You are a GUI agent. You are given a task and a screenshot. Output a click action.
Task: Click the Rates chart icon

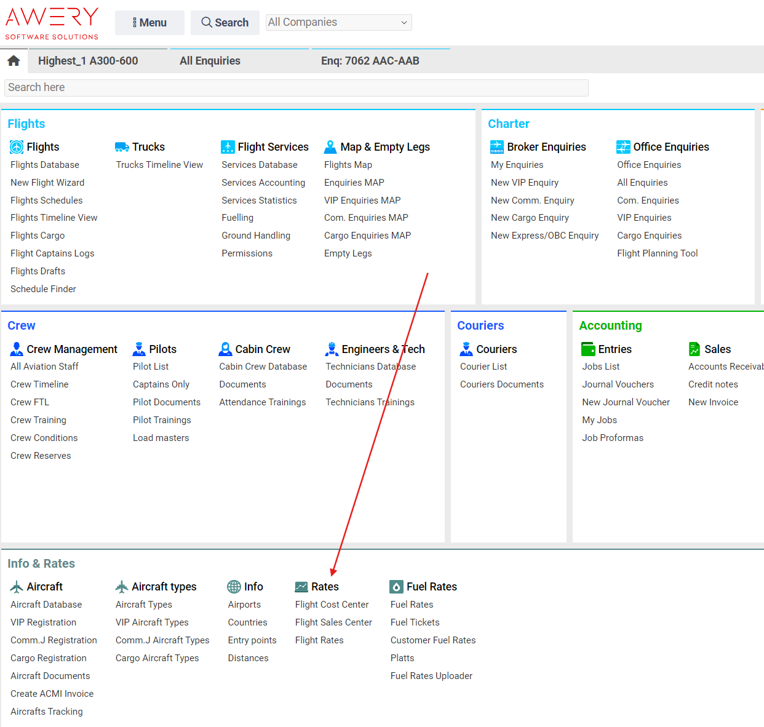(x=301, y=587)
